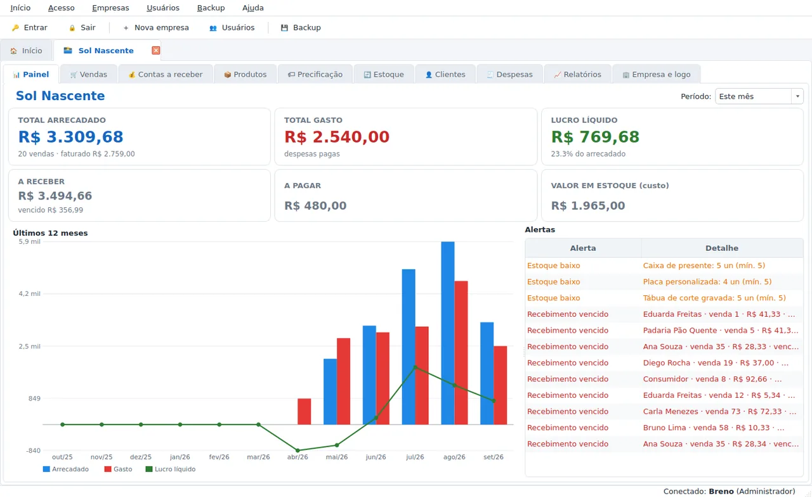The image size is (812, 498).
Task: Click the receipt icon on Despesas tab
Action: point(490,75)
